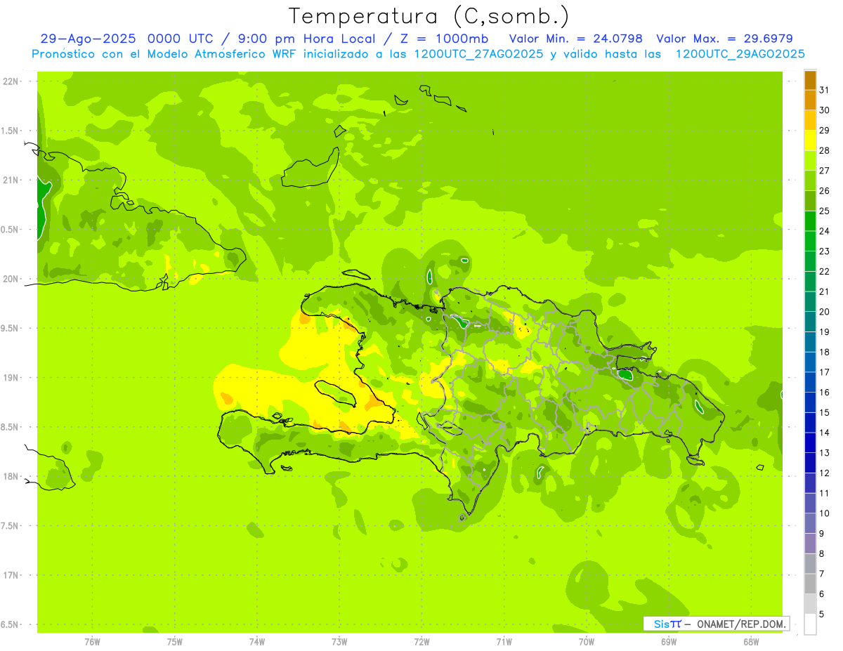
Task: Click the light orange swatch between 29 and 30
Action: 810,121
